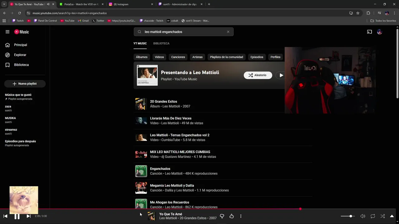Switch to BIBLIOTECA results tab
Image resolution: width=399 pixels, height=224 pixels.
pos(161,43)
